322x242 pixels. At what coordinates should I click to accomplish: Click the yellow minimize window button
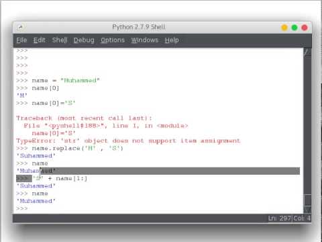click(x=284, y=28)
